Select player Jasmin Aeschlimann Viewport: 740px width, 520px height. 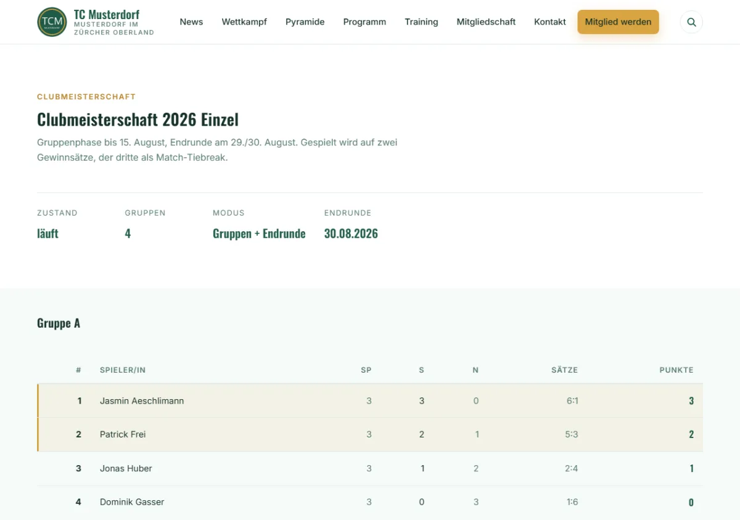point(142,400)
